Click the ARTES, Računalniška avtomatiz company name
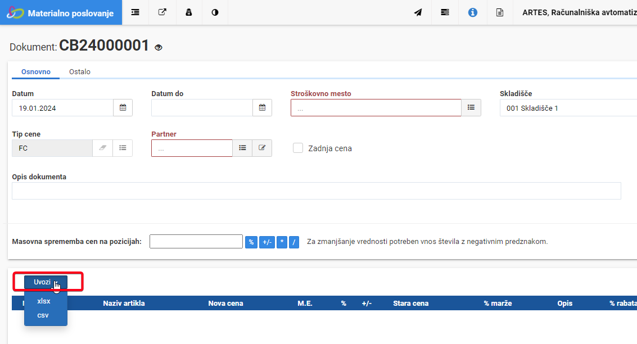 (579, 12)
